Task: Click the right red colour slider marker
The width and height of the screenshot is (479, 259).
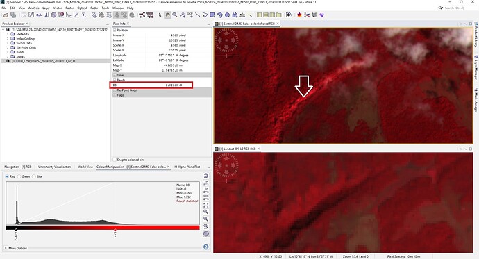Action: click(115, 230)
